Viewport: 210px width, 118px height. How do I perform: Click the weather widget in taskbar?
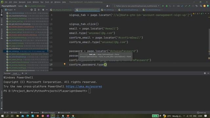(172, 116)
